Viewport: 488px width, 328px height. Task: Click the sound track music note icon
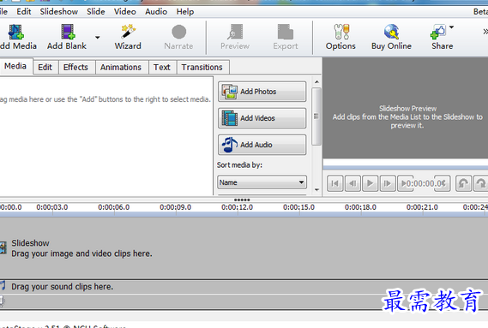tap(3, 285)
